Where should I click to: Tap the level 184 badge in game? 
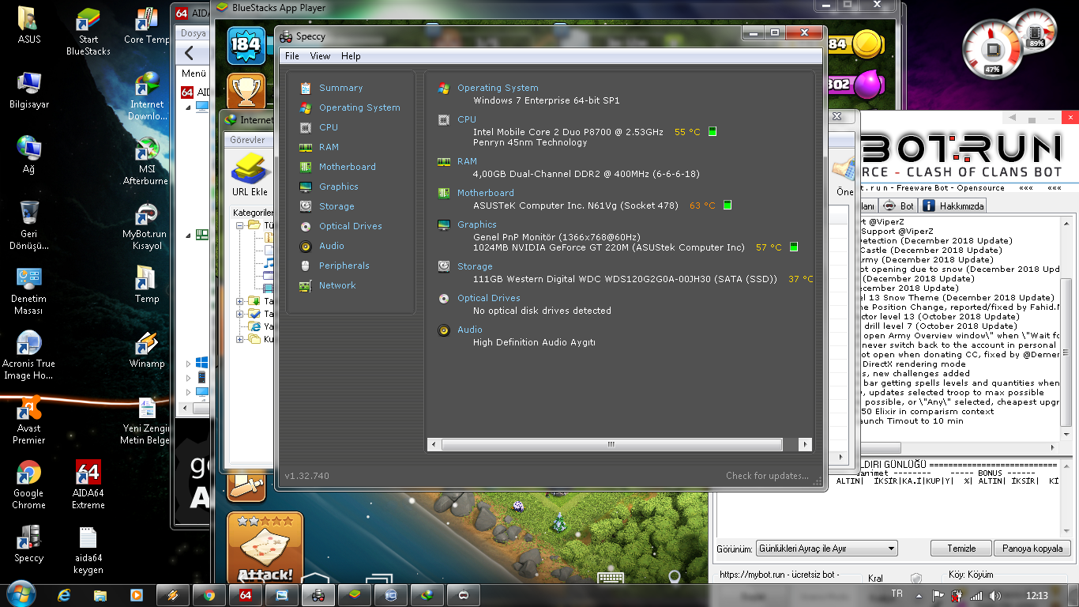246,44
